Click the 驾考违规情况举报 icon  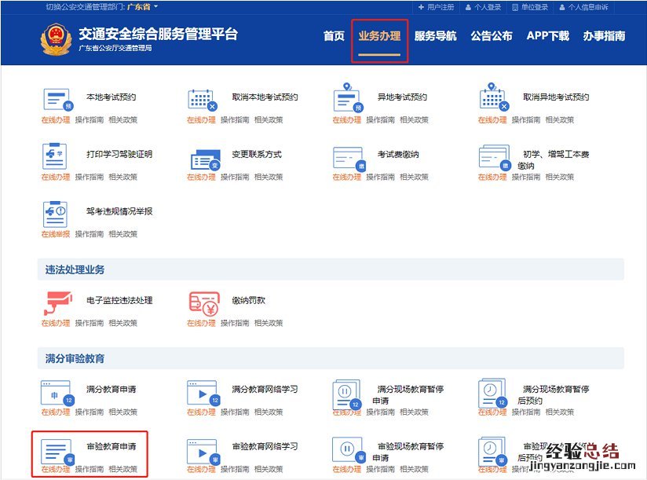click(55, 214)
